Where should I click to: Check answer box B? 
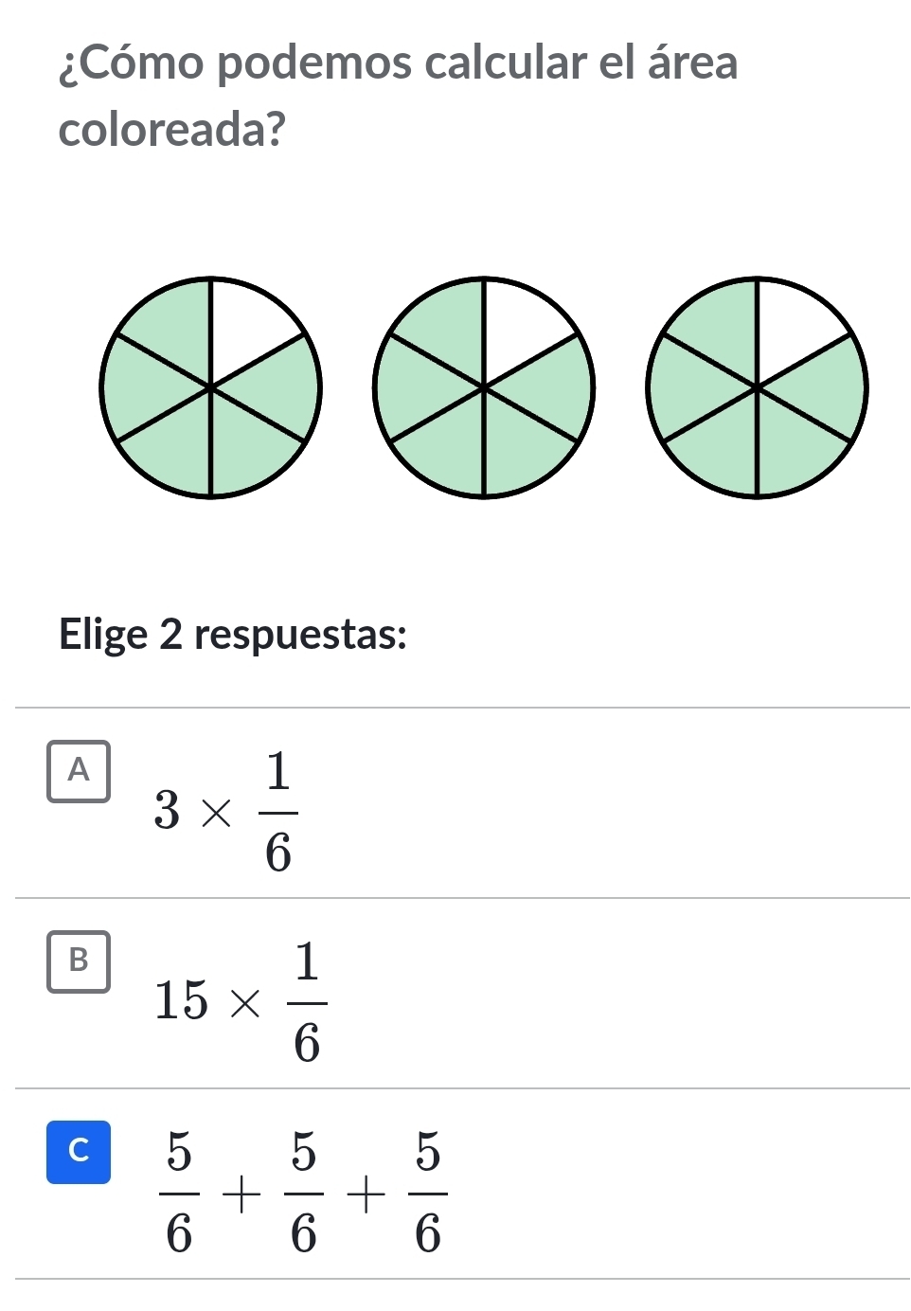click(79, 961)
